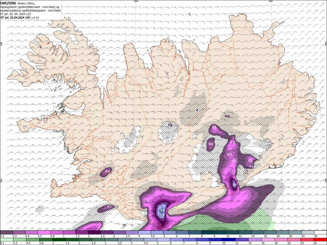Select lower legend bar number '4.5'
This screenshot has width=327, height=245.
point(146,243)
